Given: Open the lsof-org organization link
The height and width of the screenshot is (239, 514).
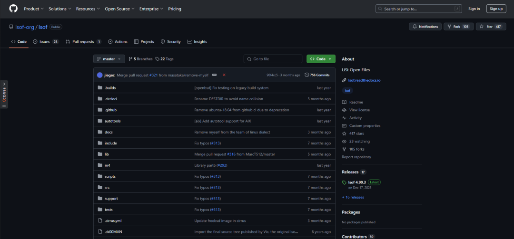Looking at the screenshot, I should coord(25,27).
